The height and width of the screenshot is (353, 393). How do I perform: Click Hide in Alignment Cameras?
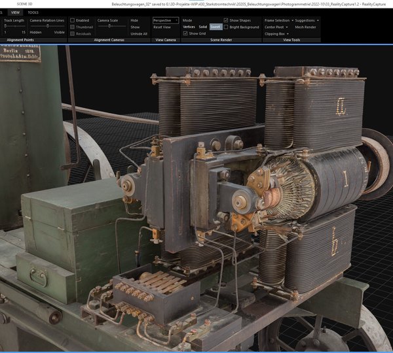point(134,20)
